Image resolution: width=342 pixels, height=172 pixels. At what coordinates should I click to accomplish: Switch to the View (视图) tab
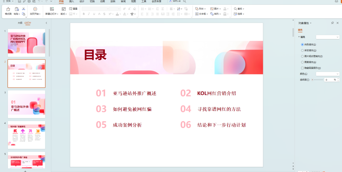click(134, 1)
